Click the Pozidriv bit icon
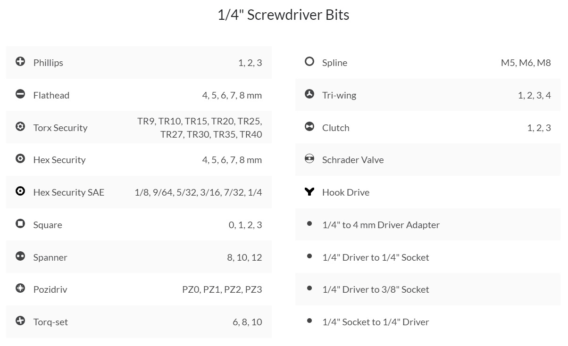Image resolution: width=568 pixels, height=346 pixels. point(20,288)
